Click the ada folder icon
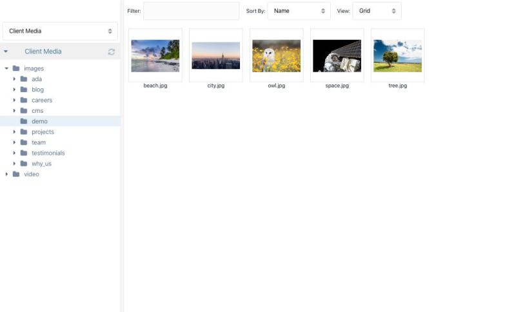The height and width of the screenshot is (312, 516). [24, 79]
